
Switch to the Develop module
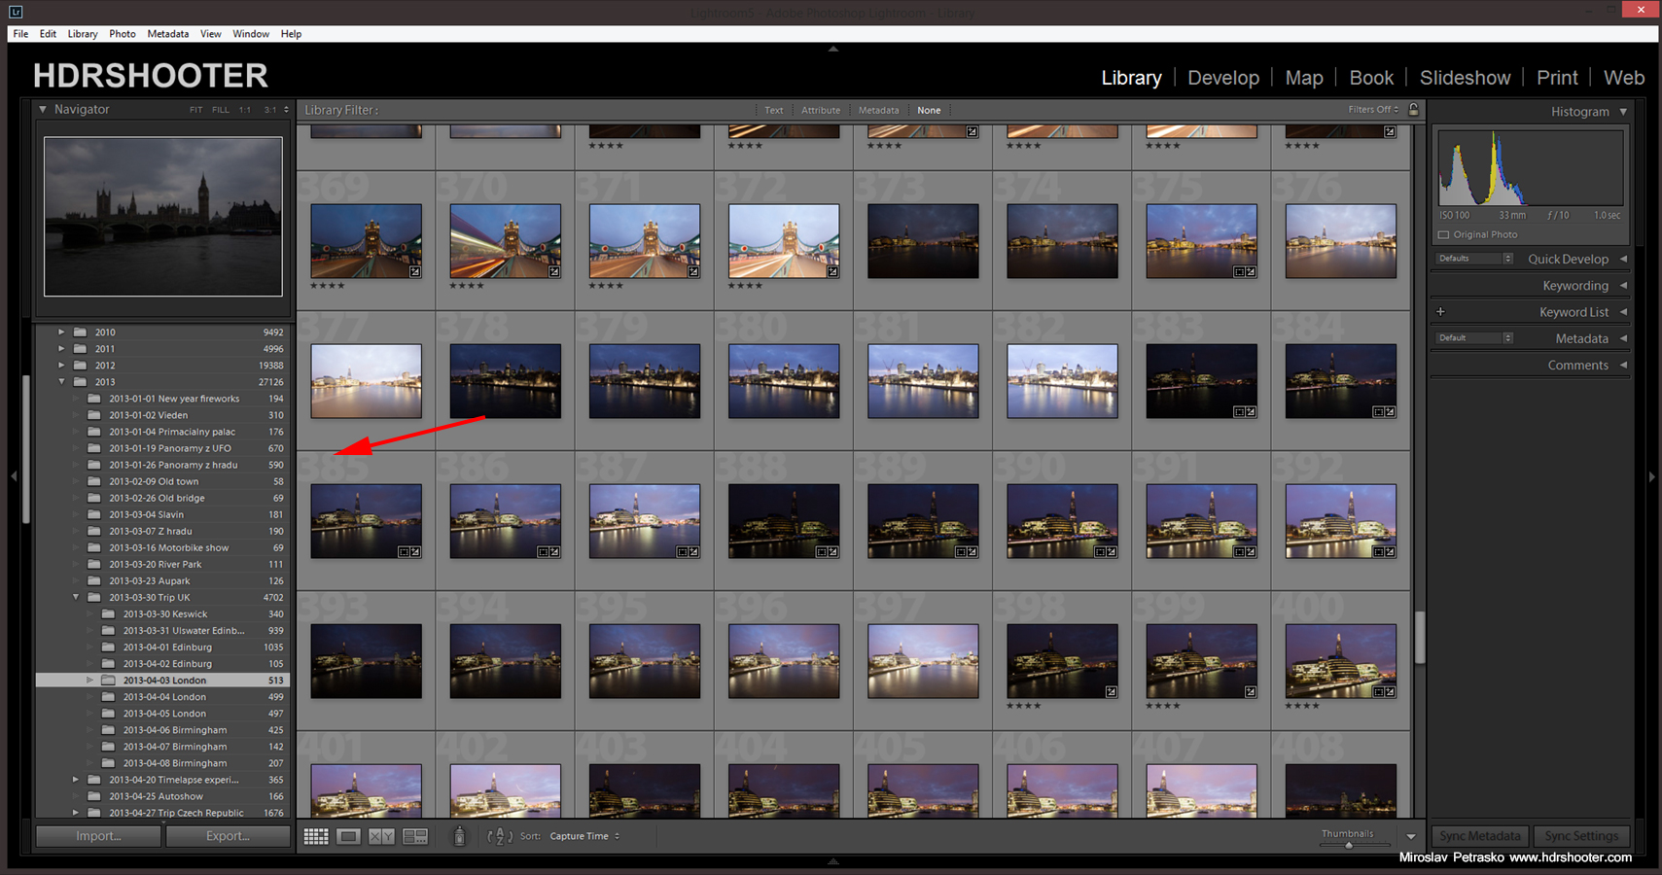(1222, 77)
